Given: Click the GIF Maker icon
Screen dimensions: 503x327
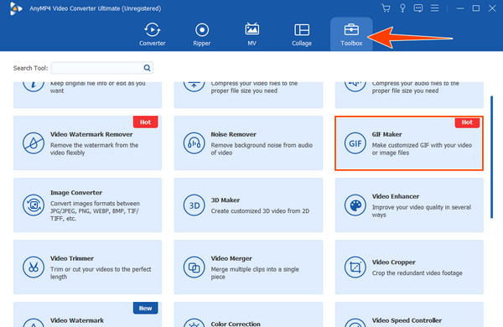Looking at the screenshot, I should pos(355,143).
